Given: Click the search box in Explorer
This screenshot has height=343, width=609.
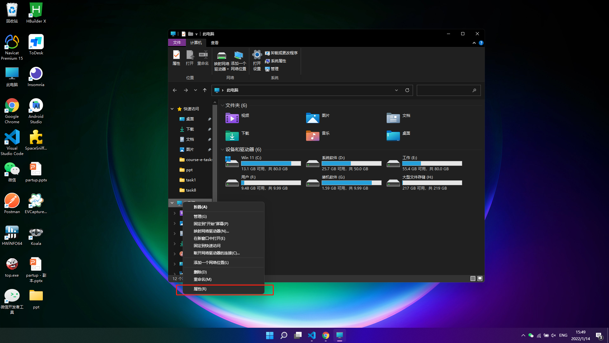Looking at the screenshot, I should pos(449,90).
